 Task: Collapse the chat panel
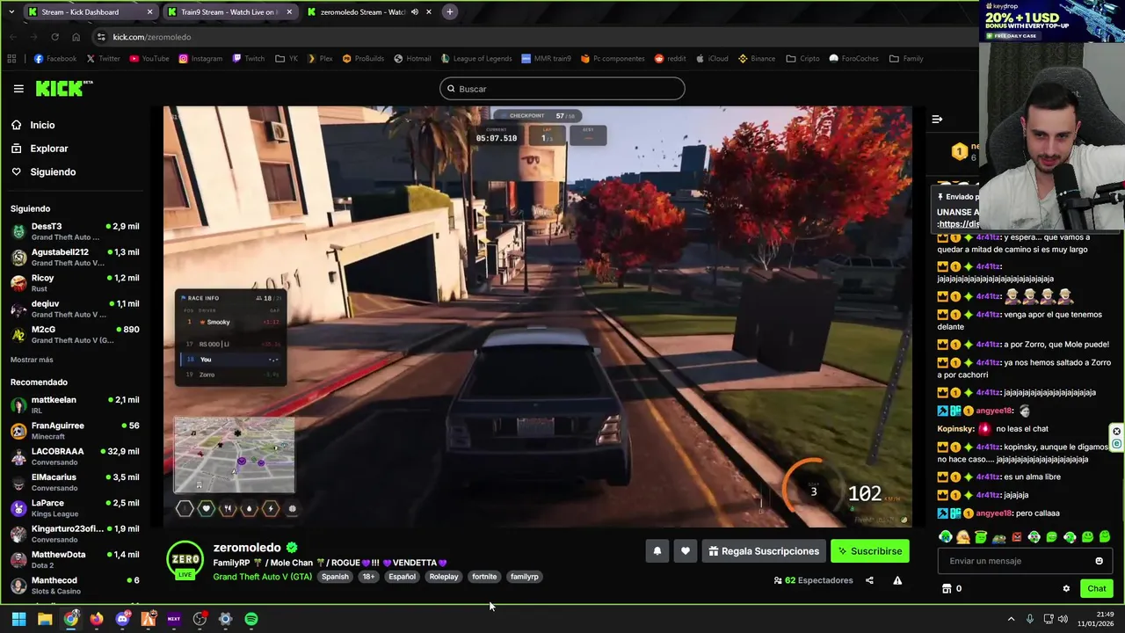coord(937,119)
